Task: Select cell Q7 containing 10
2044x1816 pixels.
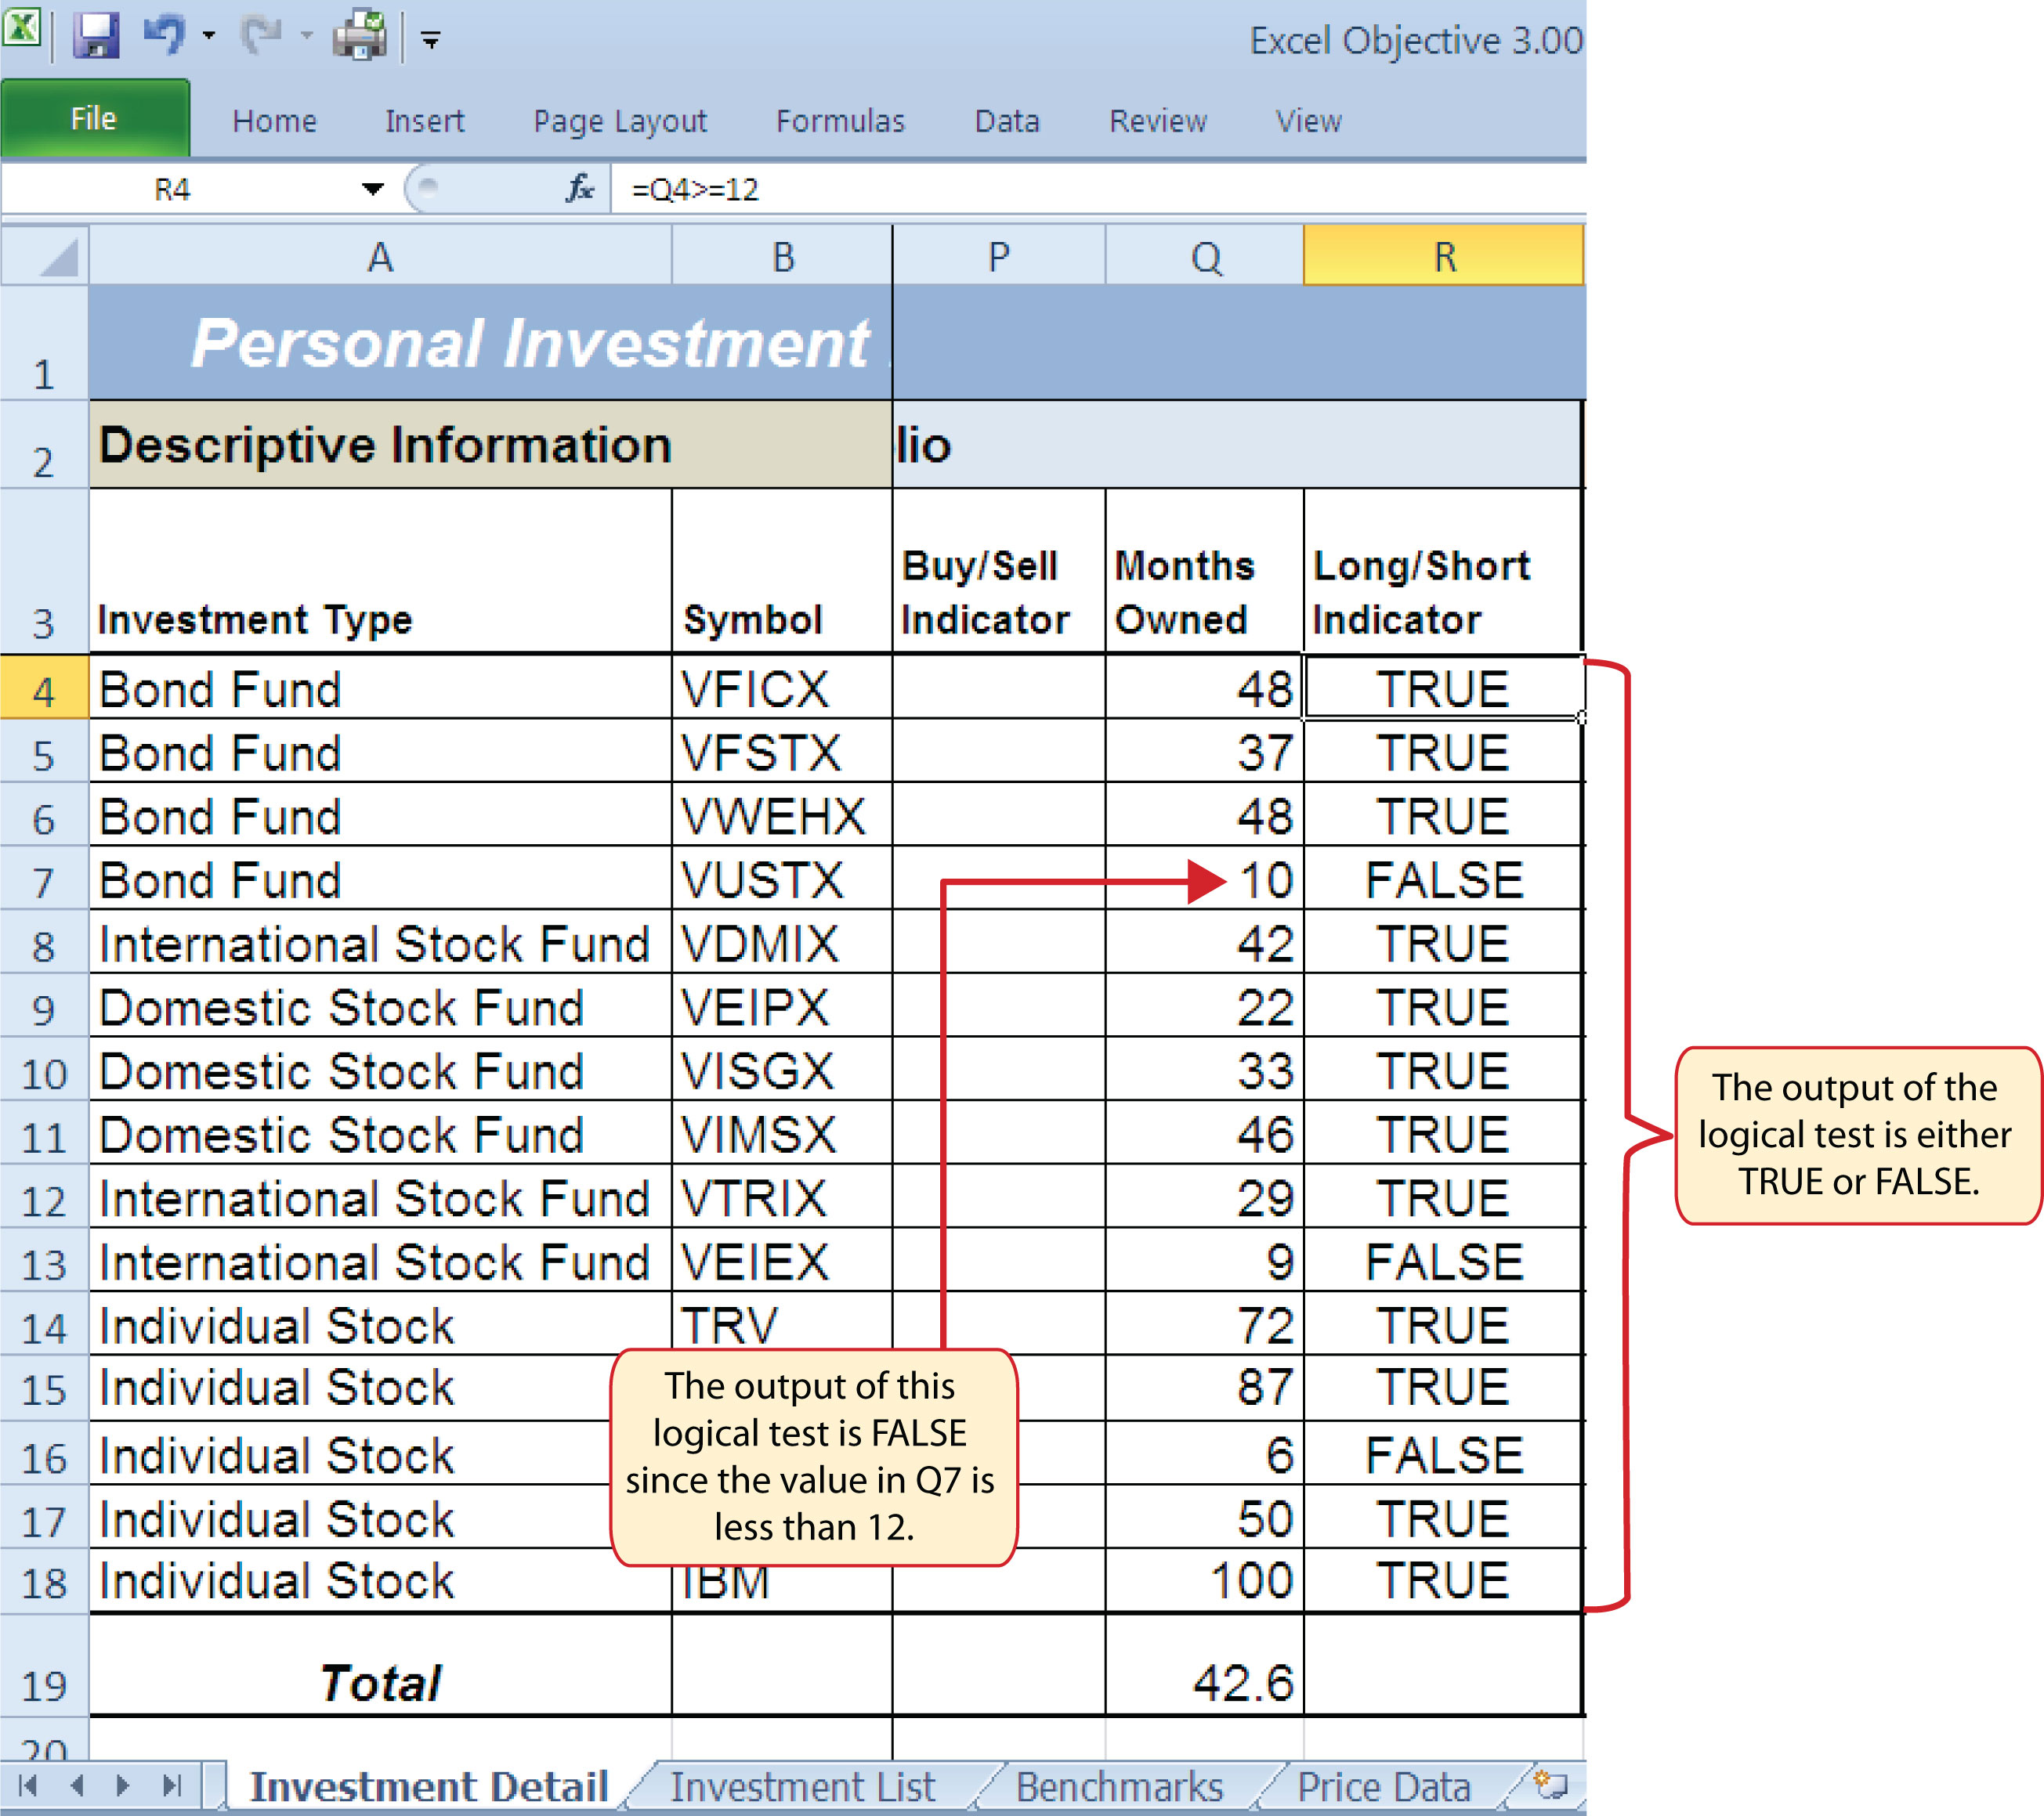Action: pos(1204,879)
